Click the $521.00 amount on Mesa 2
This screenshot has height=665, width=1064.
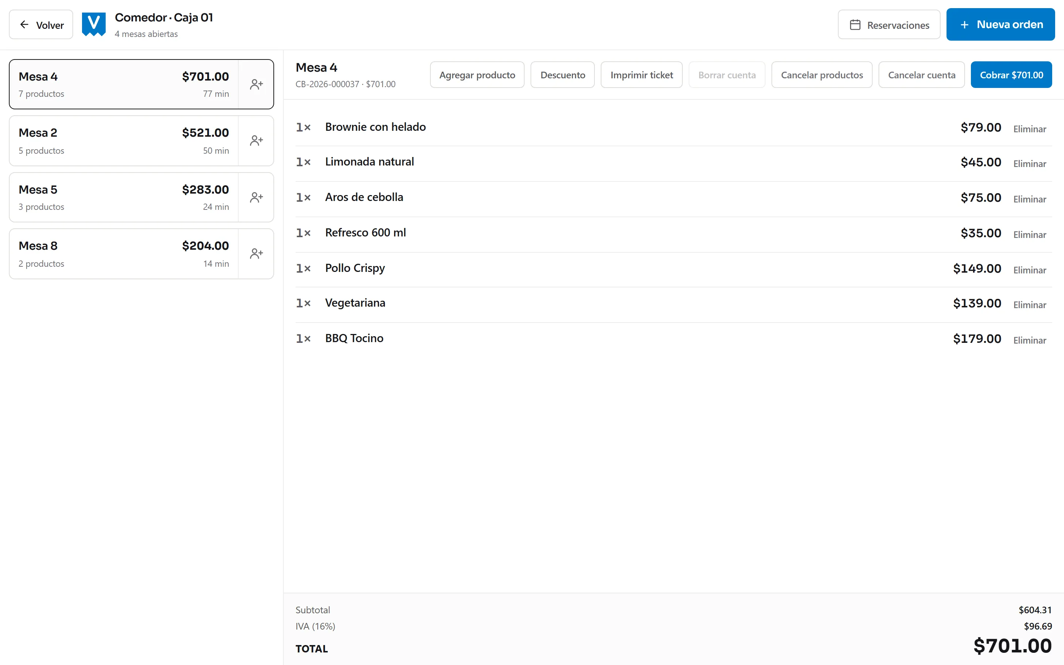(x=205, y=133)
